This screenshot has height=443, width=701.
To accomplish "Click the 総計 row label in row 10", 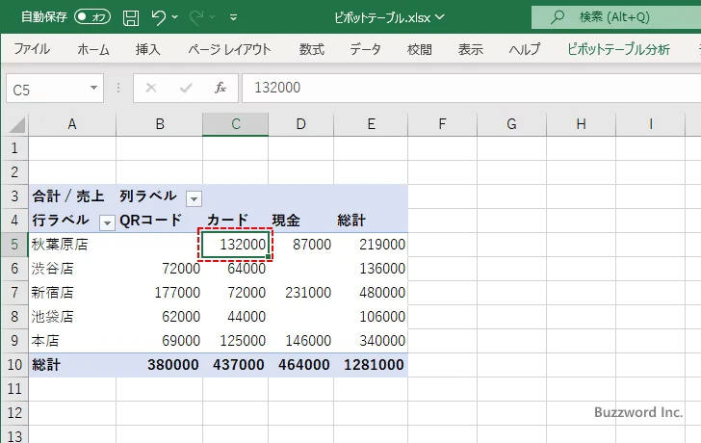I will click(72, 365).
